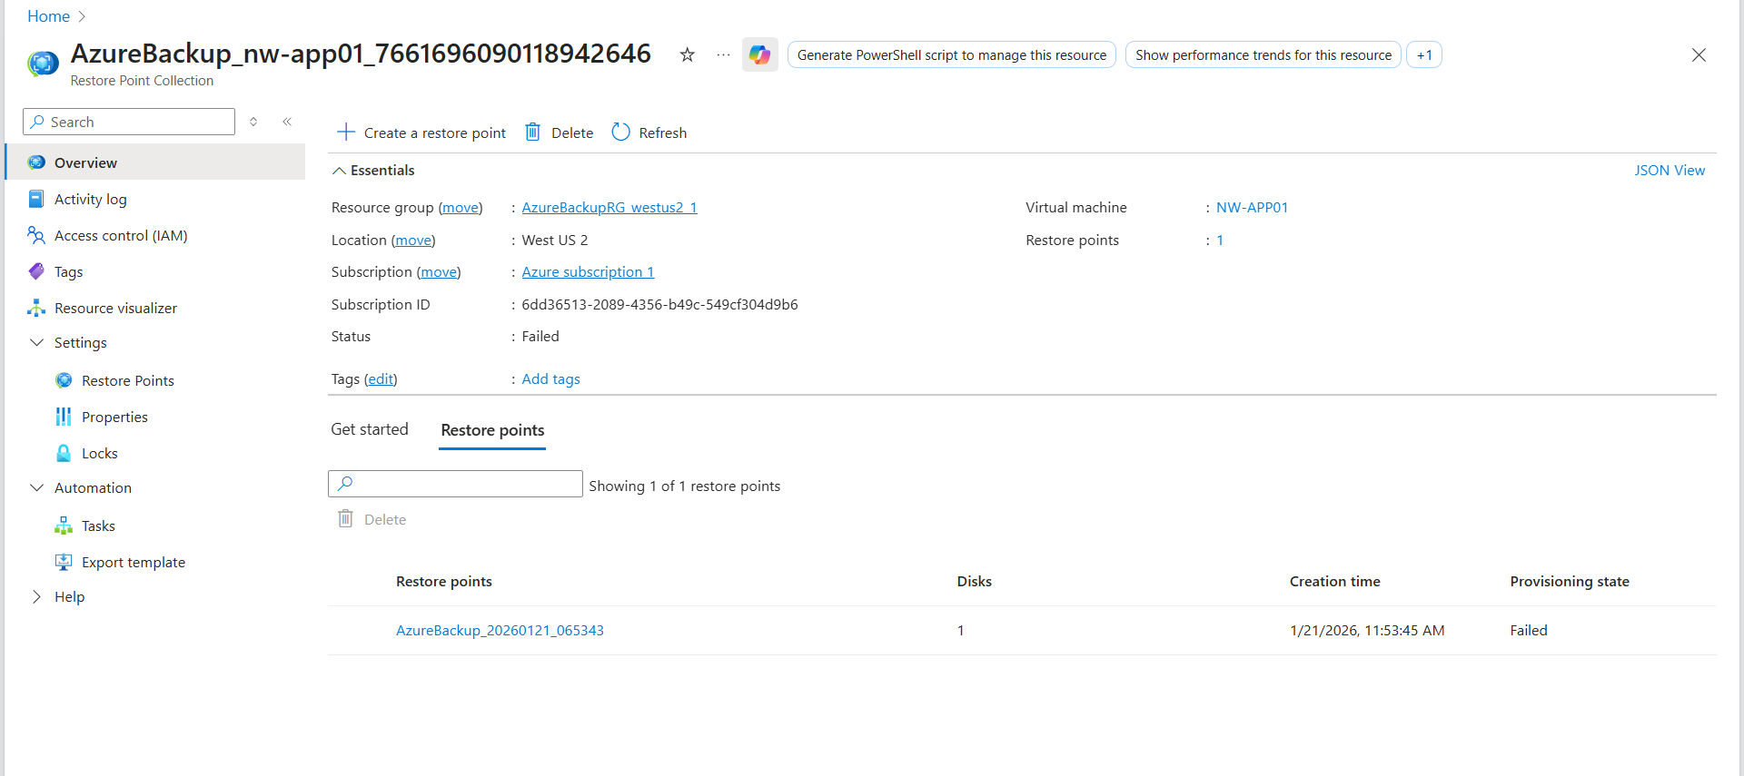
Task: Click the sidebar expand/collapse-all arrows icon
Action: 253,122
